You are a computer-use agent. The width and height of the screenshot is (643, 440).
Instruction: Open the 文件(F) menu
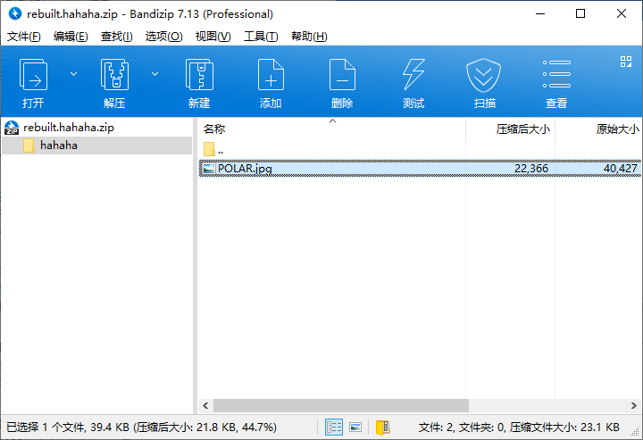click(24, 37)
